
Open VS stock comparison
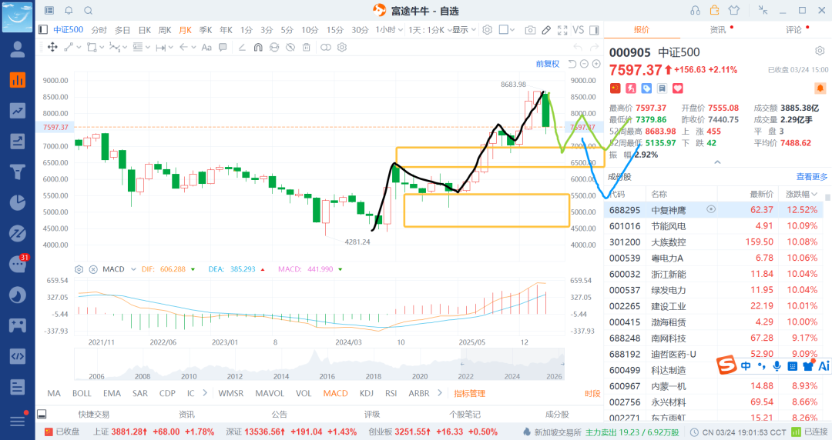[579, 30]
